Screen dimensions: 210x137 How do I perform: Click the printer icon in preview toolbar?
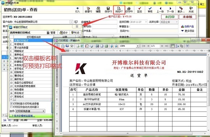point(63,46)
